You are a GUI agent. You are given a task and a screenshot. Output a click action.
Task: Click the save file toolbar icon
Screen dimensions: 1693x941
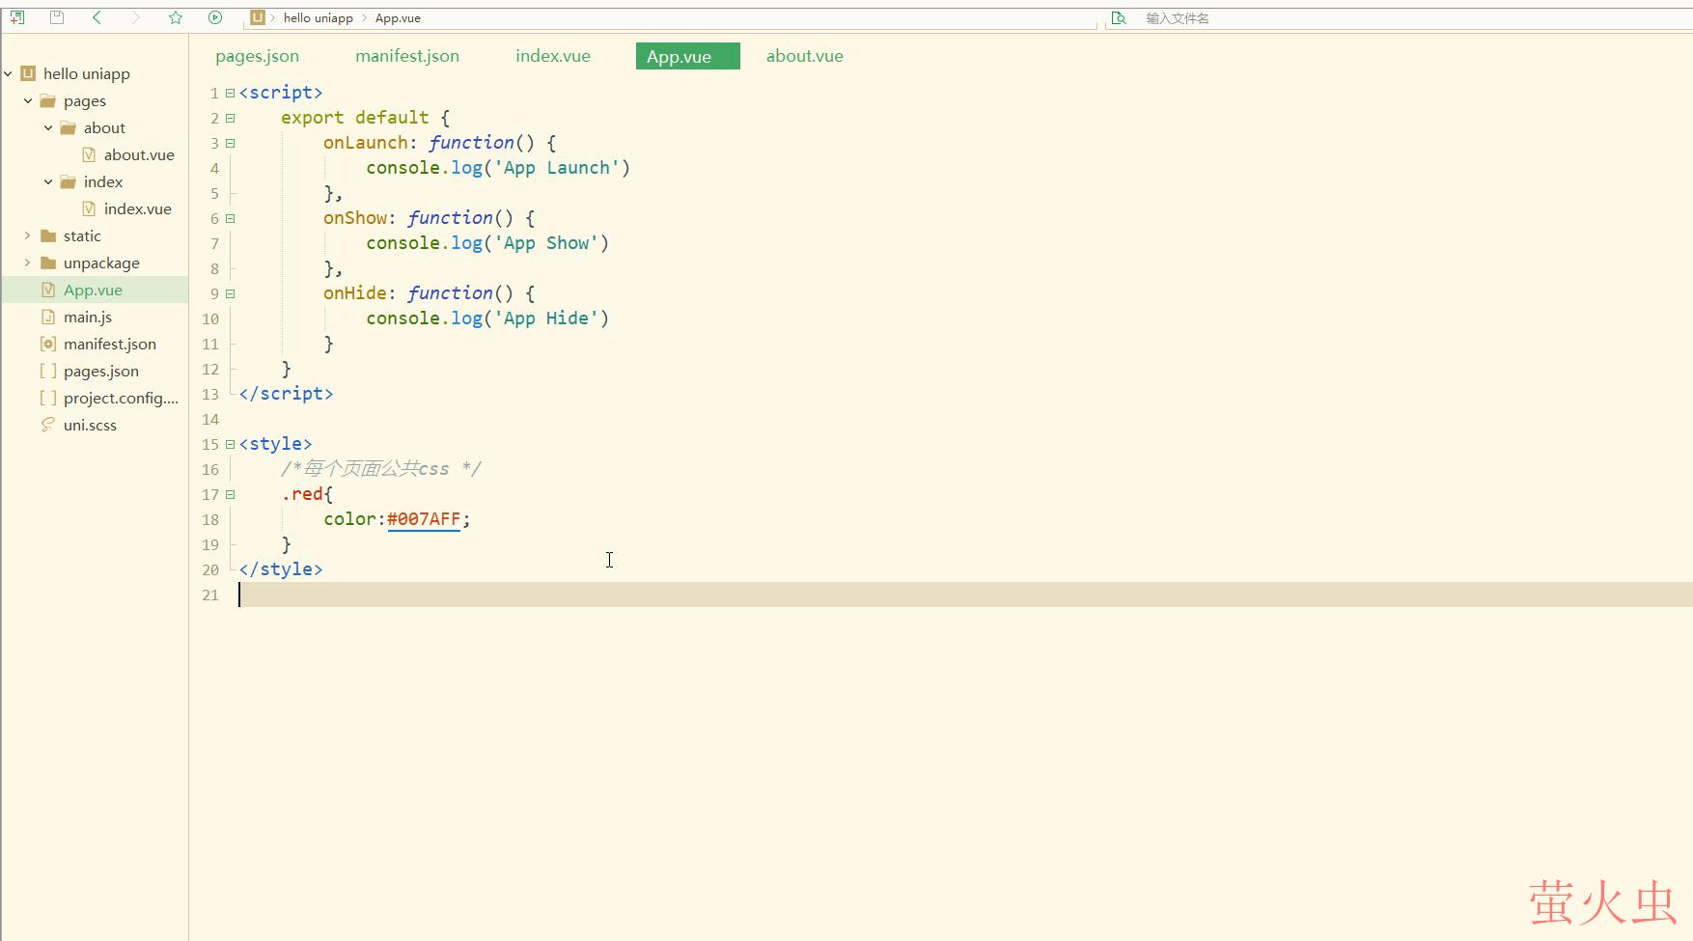coord(57,17)
